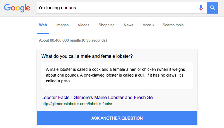This screenshot has height=128, width=224.
Task: Select the Shopping tab
Action: click(x=107, y=25)
